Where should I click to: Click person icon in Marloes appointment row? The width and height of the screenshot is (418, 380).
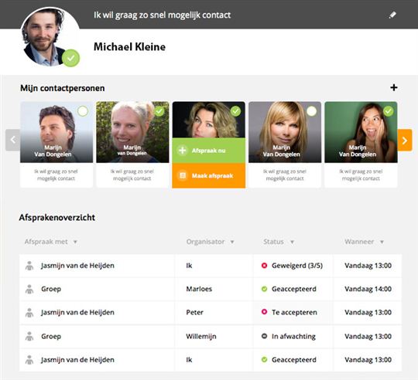pyautogui.click(x=29, y=289)
